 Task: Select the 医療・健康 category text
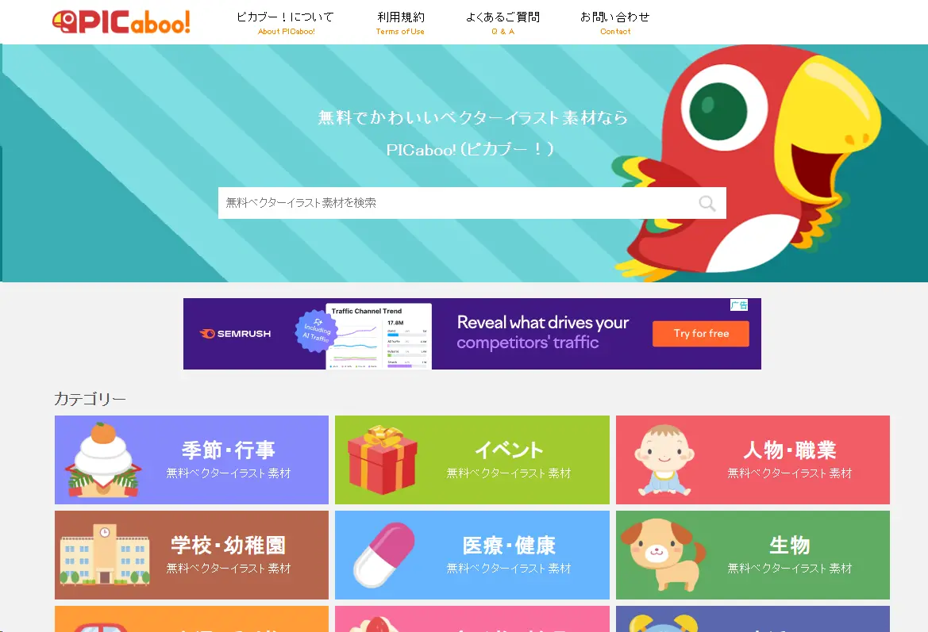coord(509,545)
